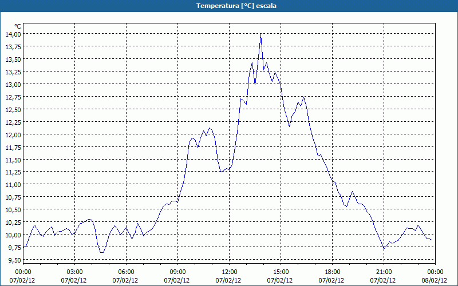Click the 9,75 y-axis value
This screenshot has width=458, height=286.
(x=15, y=248)
